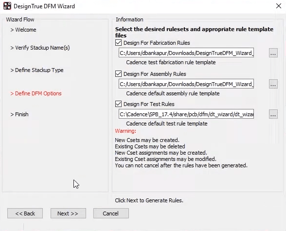Select Verify Stackup Name(s) step
Viewport: 286px width, 231px height.
tap(40, 48)
